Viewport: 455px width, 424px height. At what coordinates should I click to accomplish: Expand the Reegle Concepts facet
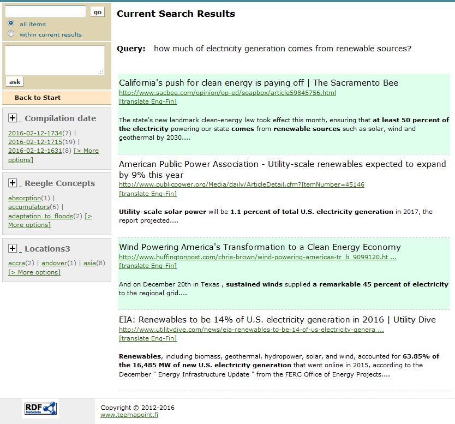coord(13,183)
